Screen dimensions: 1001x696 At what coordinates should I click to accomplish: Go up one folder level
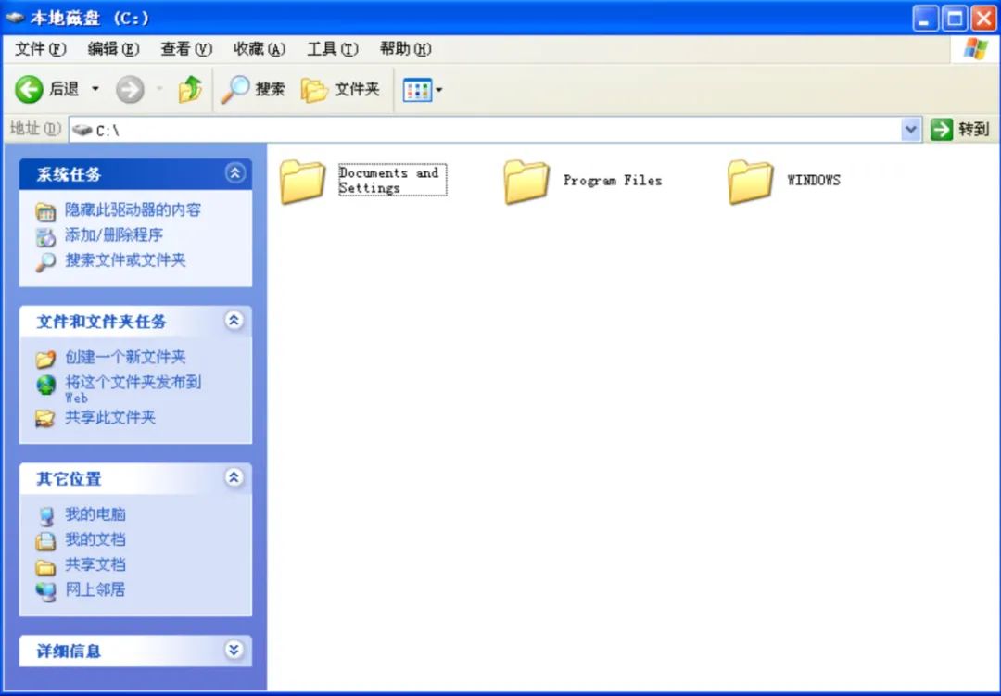tap(190, 89)
